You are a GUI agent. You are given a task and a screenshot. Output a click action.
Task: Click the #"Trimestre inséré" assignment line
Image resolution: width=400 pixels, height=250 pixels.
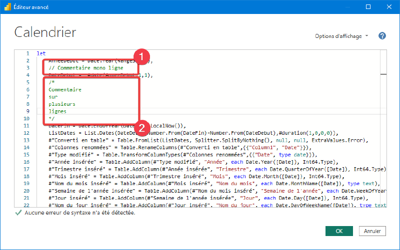(217, 169)
